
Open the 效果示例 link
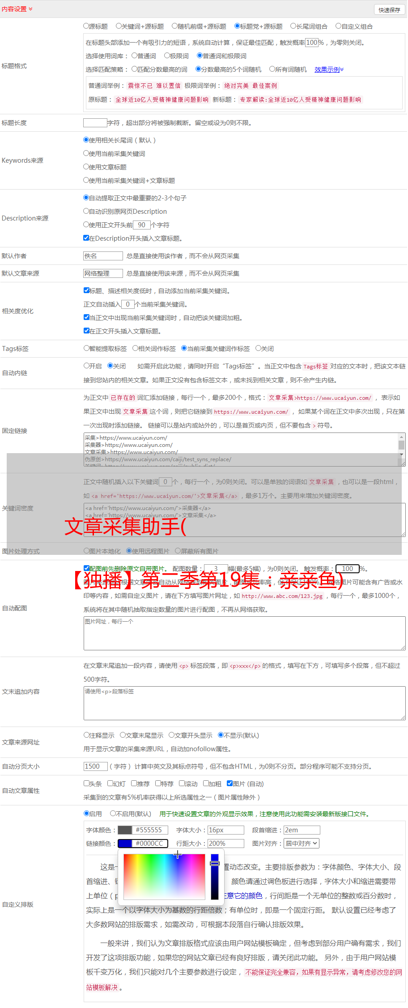[329, 69]
